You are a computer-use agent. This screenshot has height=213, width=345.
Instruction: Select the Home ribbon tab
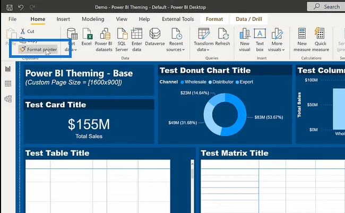(x=38, y=19)
